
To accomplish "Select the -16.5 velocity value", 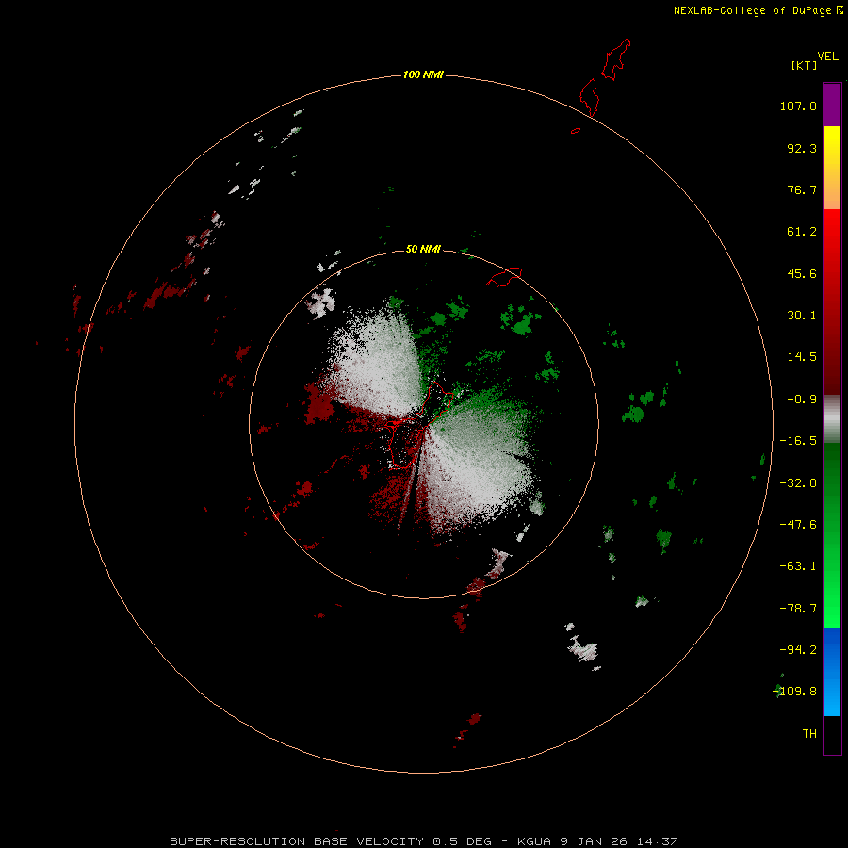I will 798,441.
